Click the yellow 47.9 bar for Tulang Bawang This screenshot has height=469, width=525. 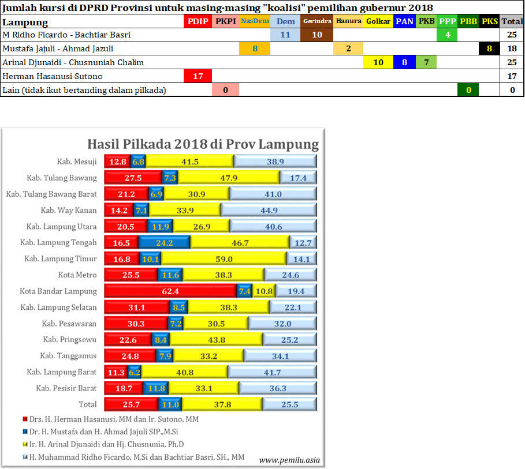click(229, 178)
